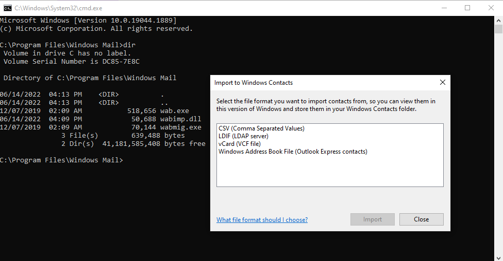Screen dimensions: 503x261
Task: Close the Import to Windows Contacts dialog via X
Action: click(x=442, y=82)
